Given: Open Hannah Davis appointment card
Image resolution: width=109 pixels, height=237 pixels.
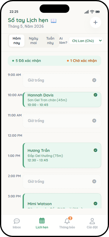Looking at the screenshot, I should click(x=62, y=100).
